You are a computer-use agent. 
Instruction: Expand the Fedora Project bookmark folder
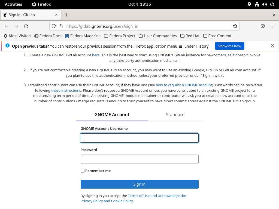(x=120, y=36)
